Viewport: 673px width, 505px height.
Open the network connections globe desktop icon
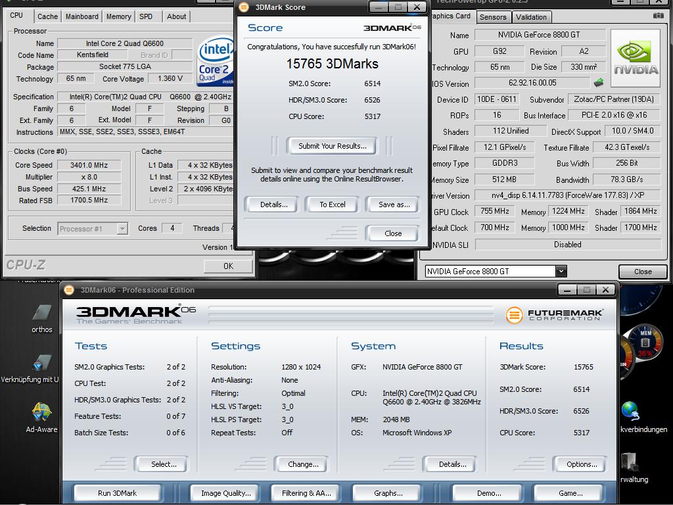[630, 412]
